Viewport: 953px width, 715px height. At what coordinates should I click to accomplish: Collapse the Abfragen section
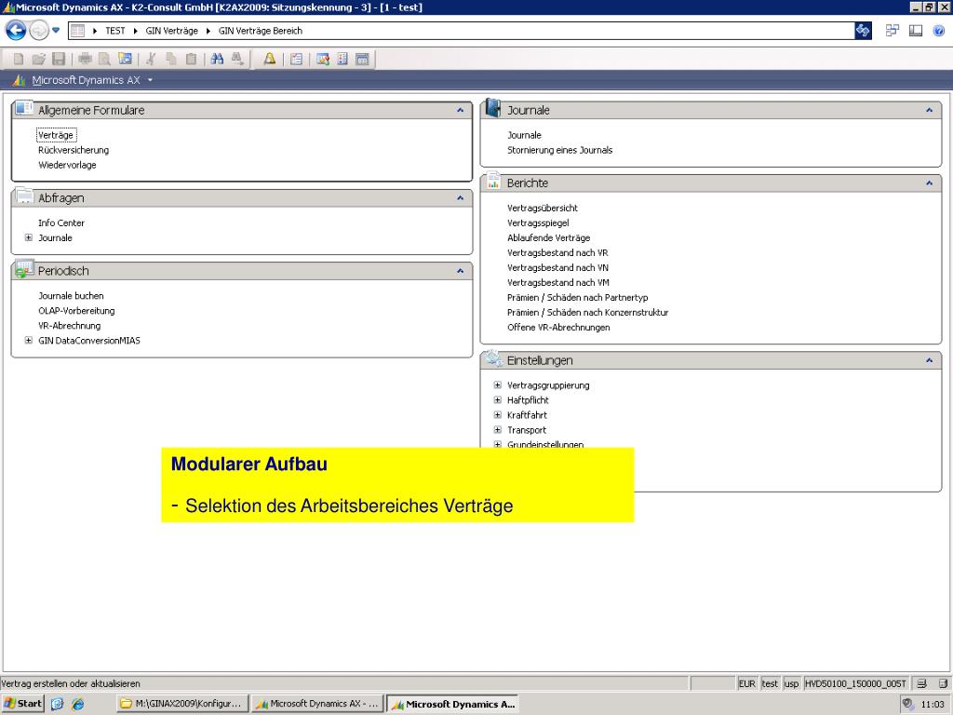point(460,197)
